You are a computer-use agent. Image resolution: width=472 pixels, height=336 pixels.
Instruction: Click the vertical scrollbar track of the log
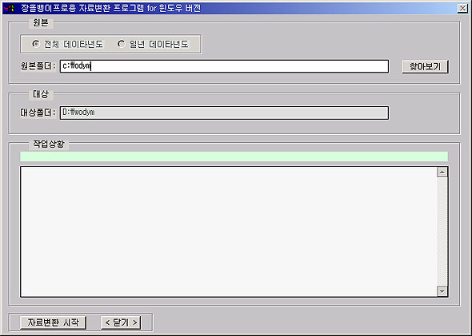(x=442, y=231)
